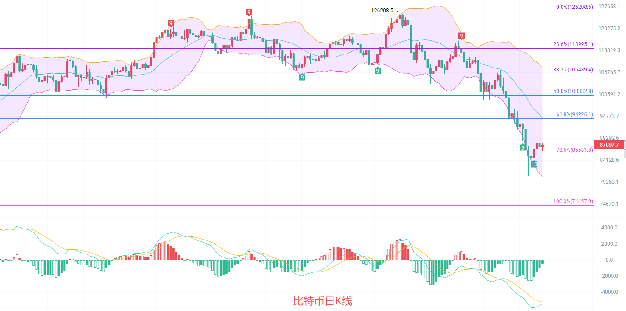
Task: Click the 4000.0 tick on the MACD axis
Action: click(609, 228)
